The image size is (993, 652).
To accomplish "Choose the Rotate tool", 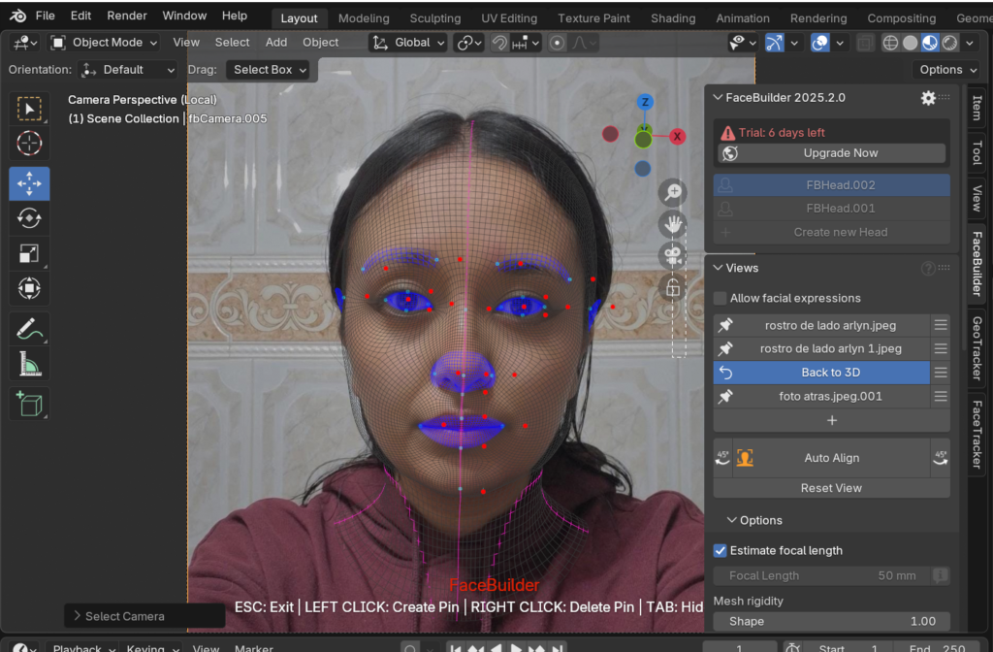I will click(x=29, y=219).
